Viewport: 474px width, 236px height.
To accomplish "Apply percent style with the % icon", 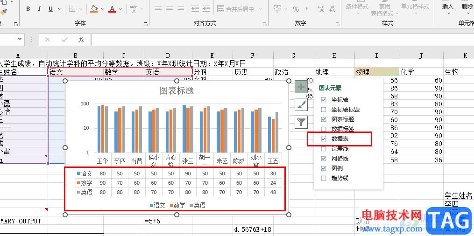I will tap(296, 9).
